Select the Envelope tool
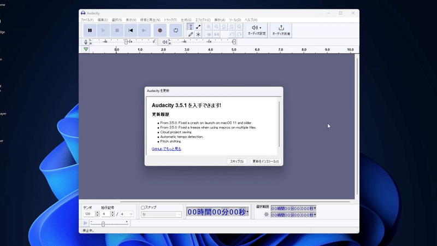Viewport: 437px width, 246px height. tap(198, 27)
